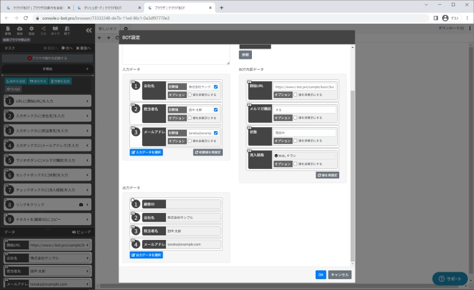Enable 値を非表示にする for 担当者名

pos(191,117)
